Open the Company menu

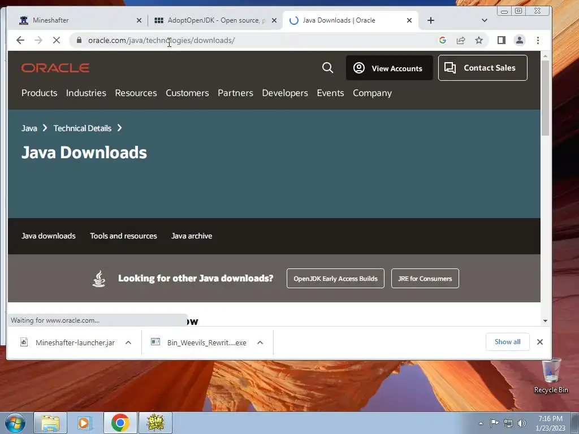click(x=372, y=93)
